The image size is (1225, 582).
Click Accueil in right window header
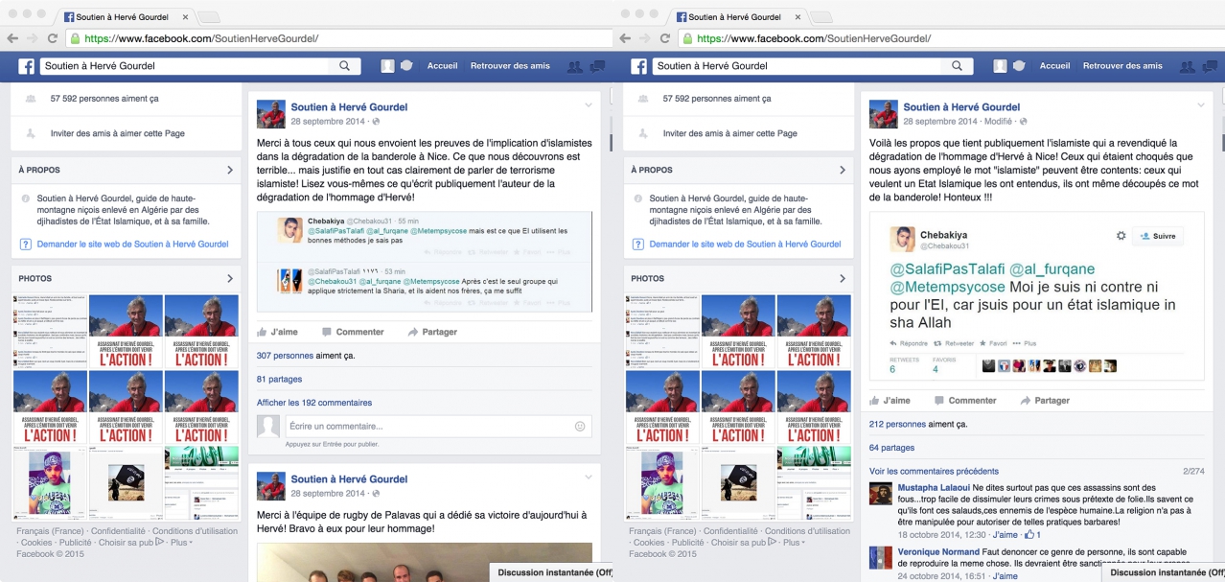coord(1054,66)
